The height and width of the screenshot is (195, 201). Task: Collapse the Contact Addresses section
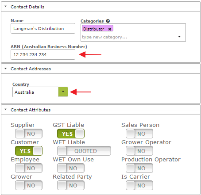6,69
